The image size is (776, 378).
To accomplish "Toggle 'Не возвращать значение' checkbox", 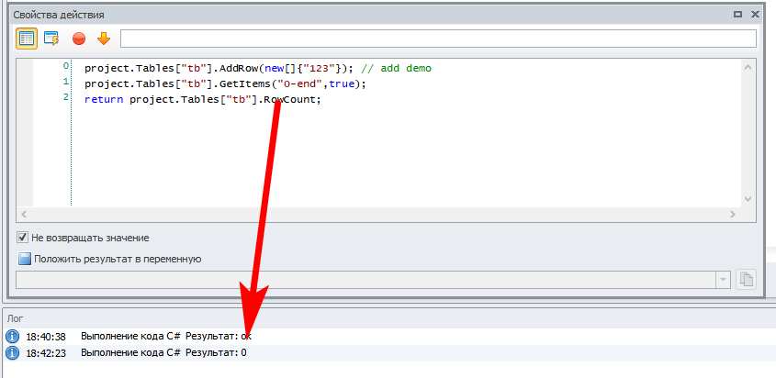I will coord(22,238).
